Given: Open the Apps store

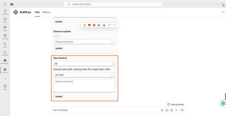Looking at the screenshot, I should [5, 87].
